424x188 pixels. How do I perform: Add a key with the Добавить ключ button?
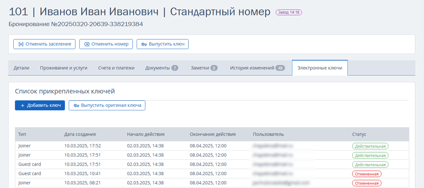[x=40, y=105]
